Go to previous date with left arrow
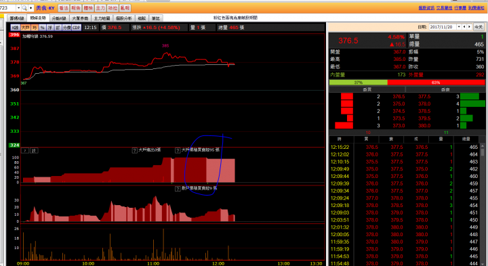 click(x=464, y=27)
